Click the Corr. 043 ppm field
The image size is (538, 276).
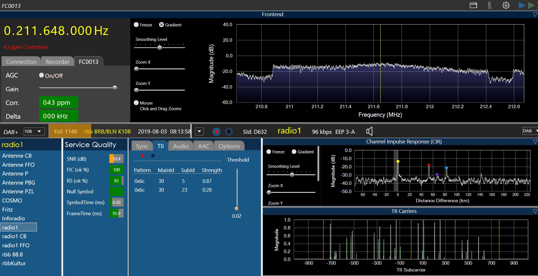pos(59,103)
